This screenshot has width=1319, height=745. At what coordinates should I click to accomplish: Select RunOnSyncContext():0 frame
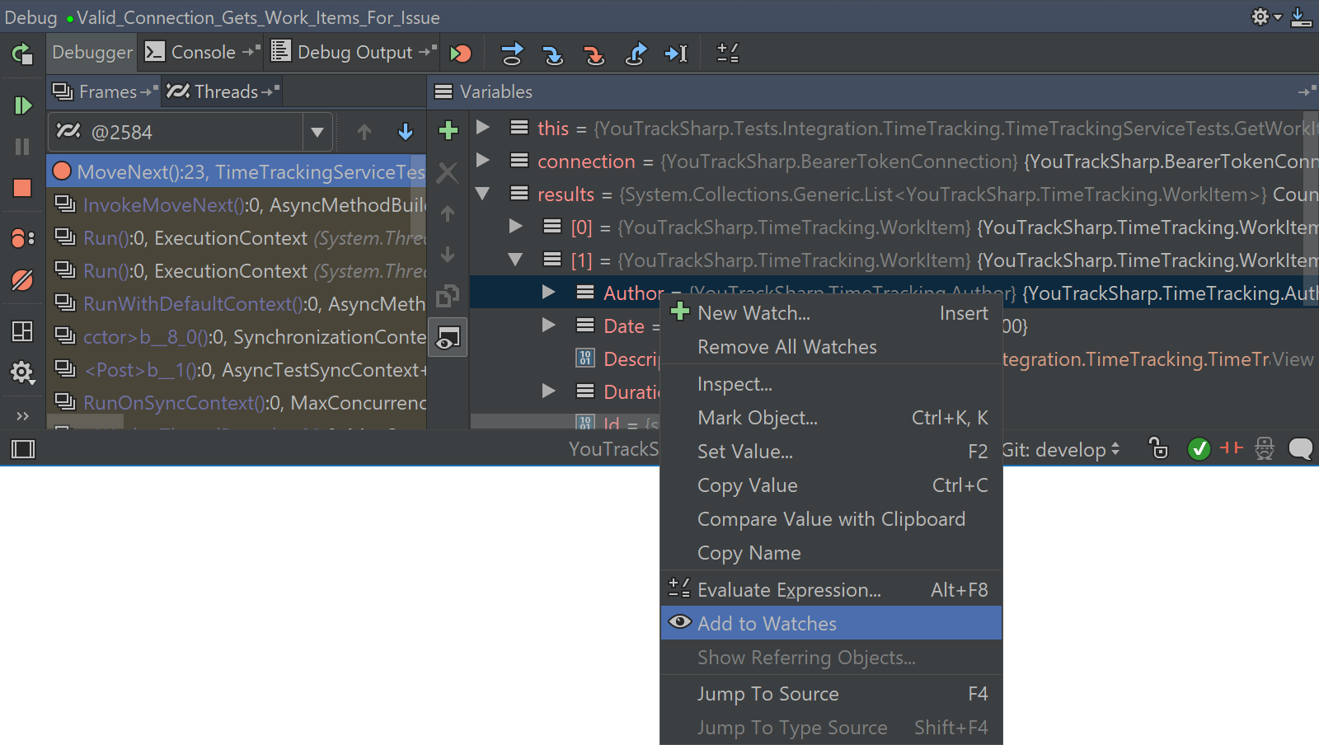(x=237, y=402)
